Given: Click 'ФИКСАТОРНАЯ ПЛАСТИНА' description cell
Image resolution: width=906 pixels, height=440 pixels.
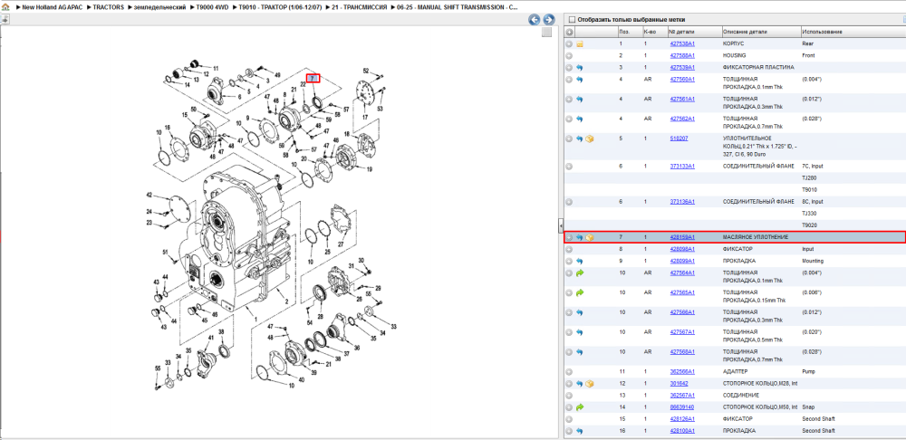Looking at the screenshot, I should [760, 68].
